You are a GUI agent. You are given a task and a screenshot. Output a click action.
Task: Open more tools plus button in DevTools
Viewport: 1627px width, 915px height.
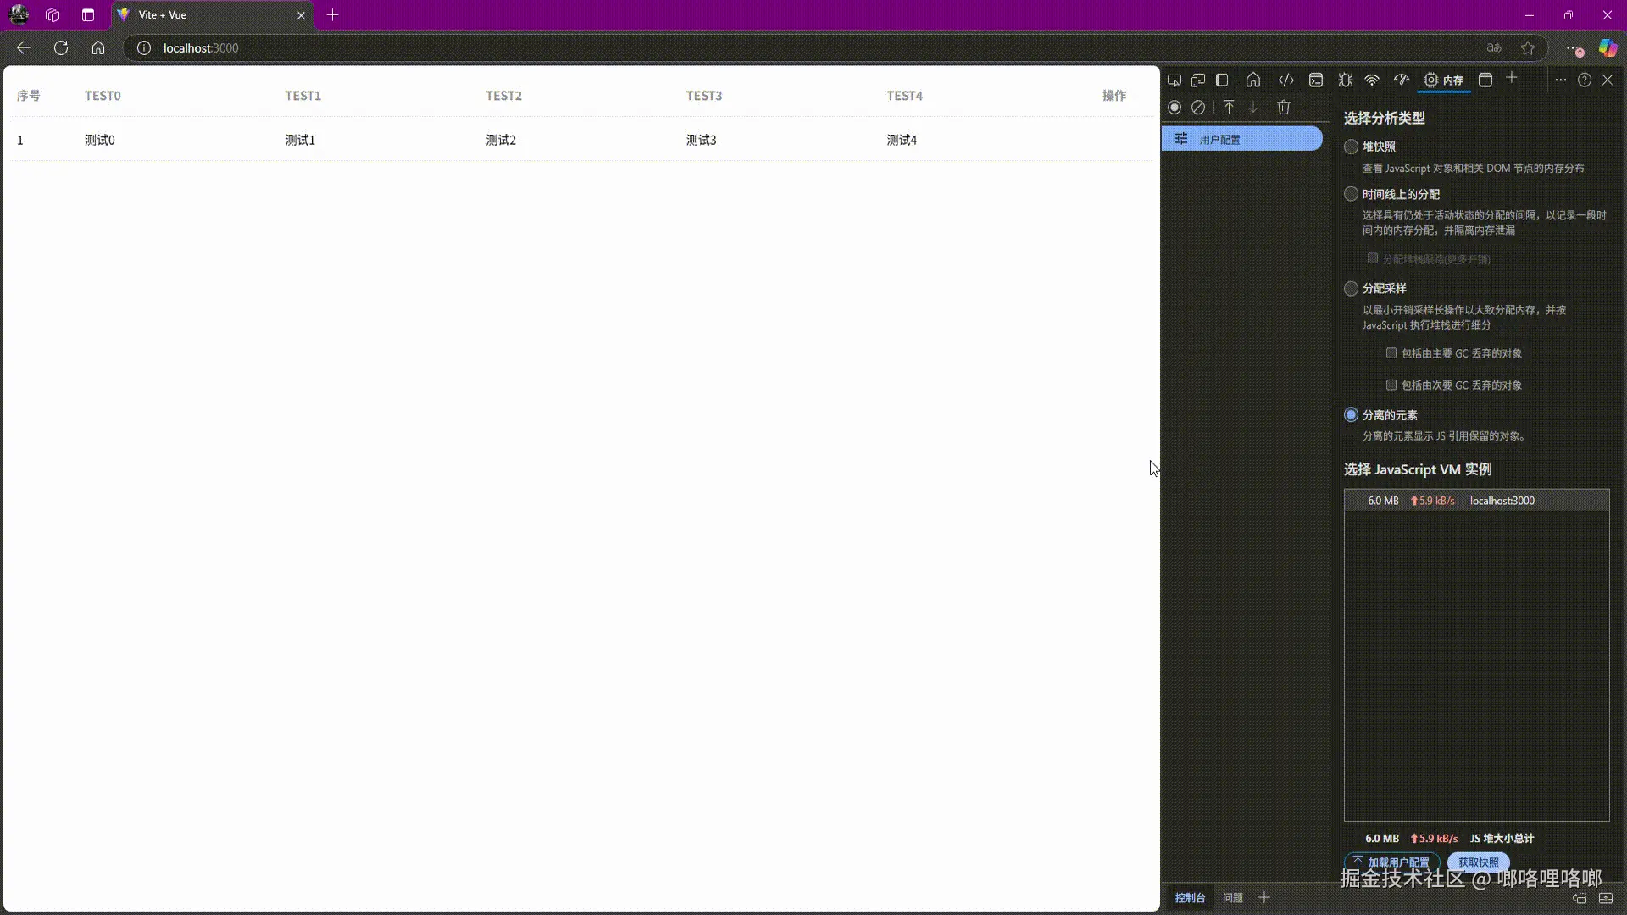(1512, 79)
